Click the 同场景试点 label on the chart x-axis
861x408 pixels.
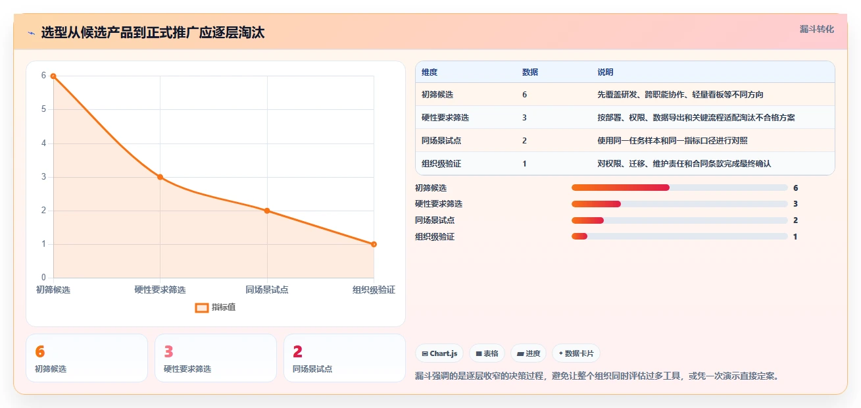pyautogui.click(x=267, y=290)
